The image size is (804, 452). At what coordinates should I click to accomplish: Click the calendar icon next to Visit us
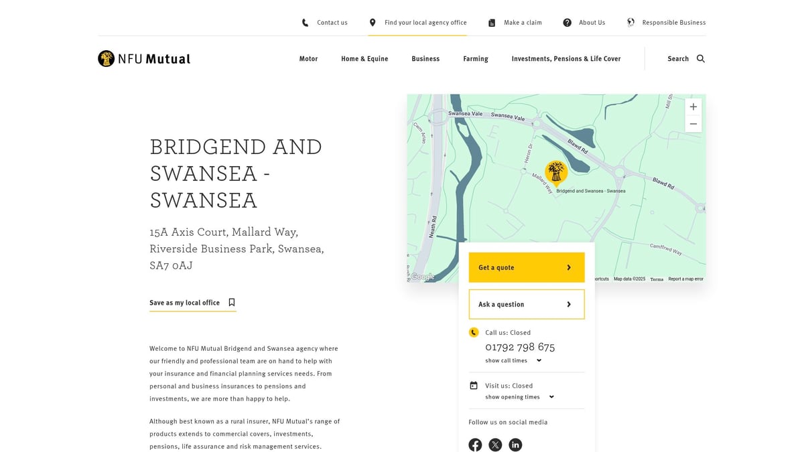click(x=474, y=385)
